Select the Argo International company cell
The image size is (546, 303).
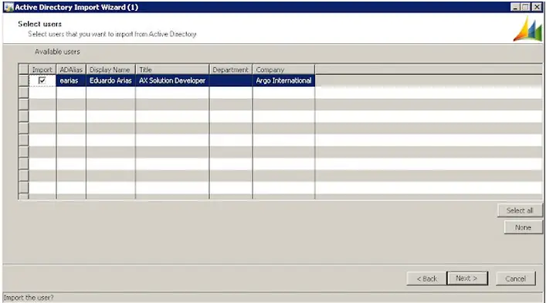[283, 80]
